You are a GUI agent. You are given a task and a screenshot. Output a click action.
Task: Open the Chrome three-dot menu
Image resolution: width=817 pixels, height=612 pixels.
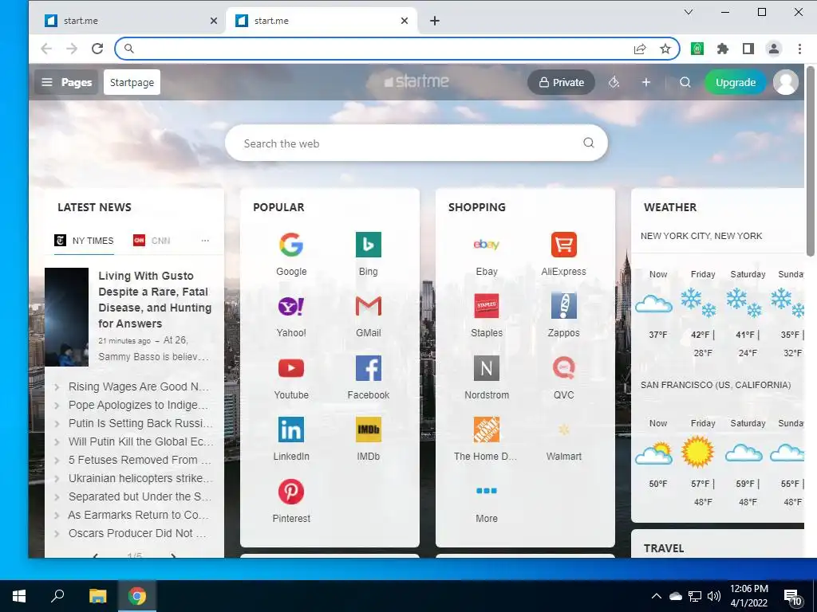click(x=799, y=49)
